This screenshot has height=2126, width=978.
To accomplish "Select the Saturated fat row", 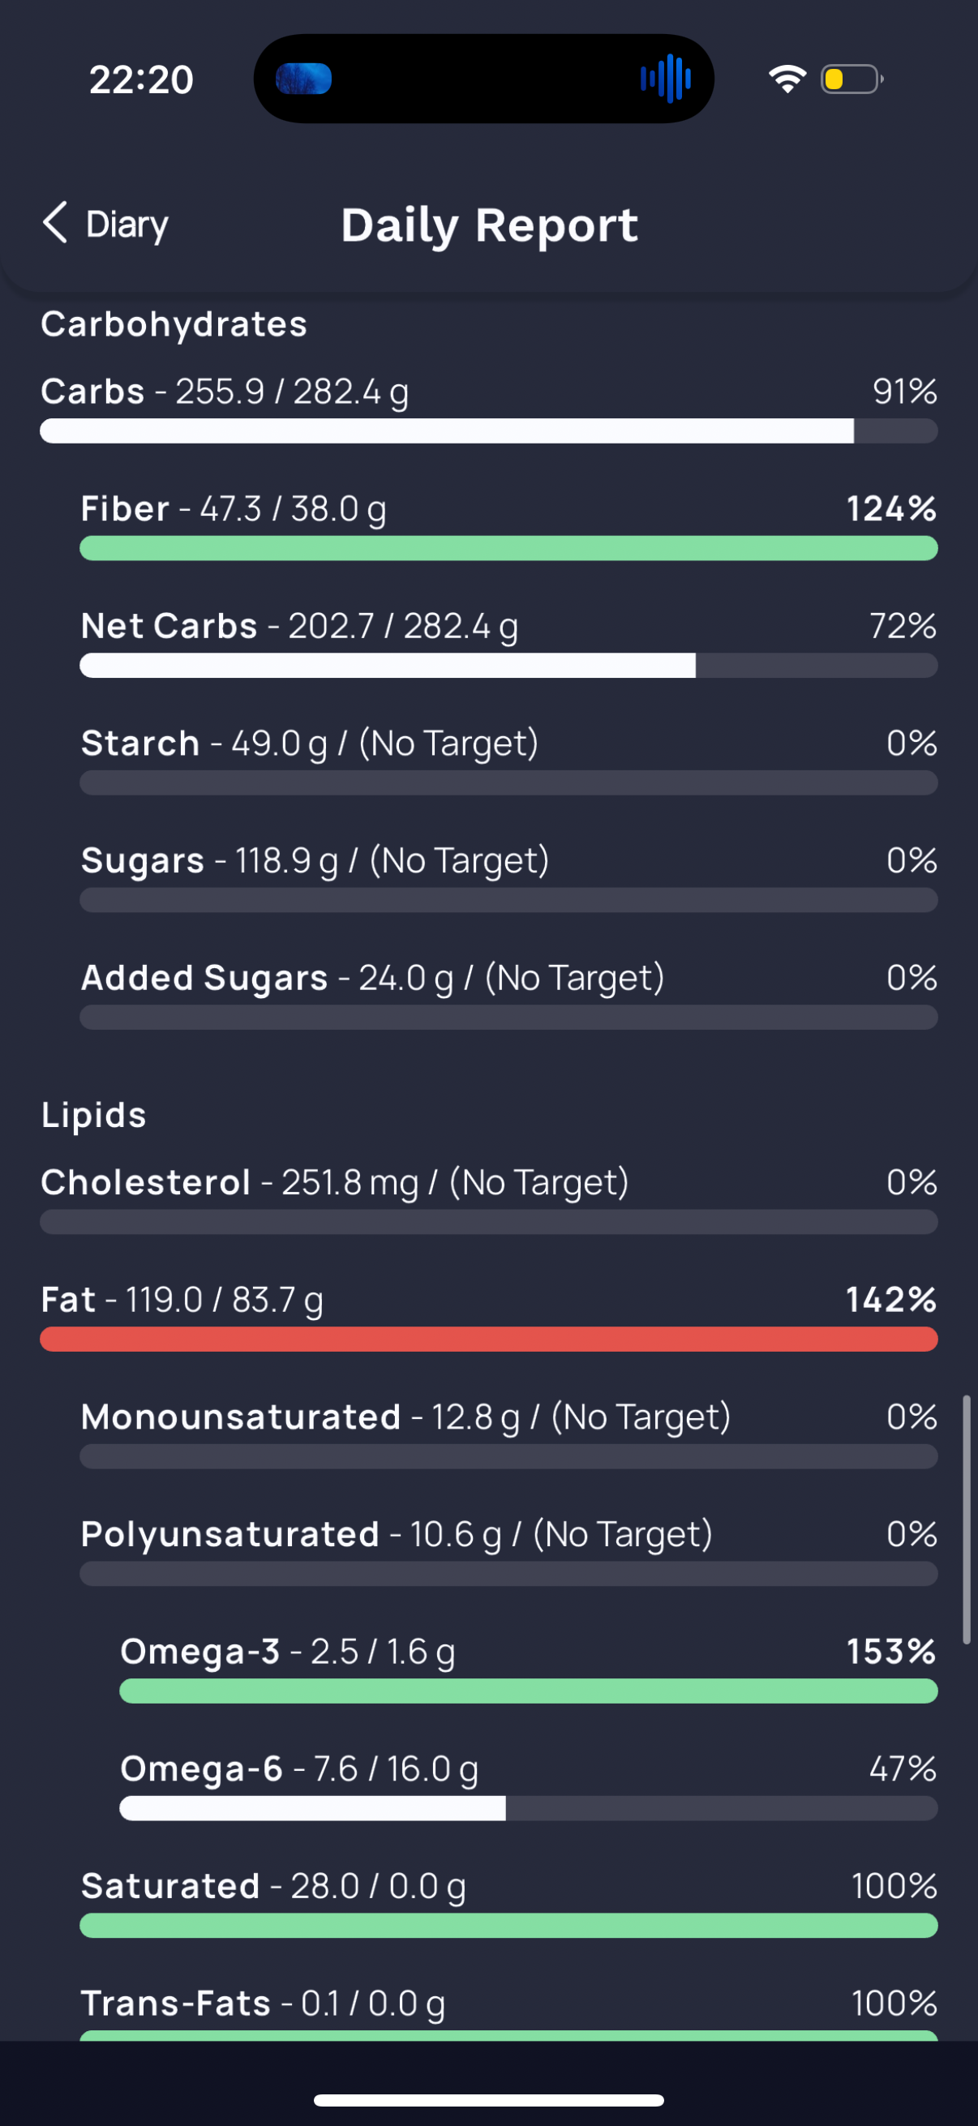I will 508,1901.
